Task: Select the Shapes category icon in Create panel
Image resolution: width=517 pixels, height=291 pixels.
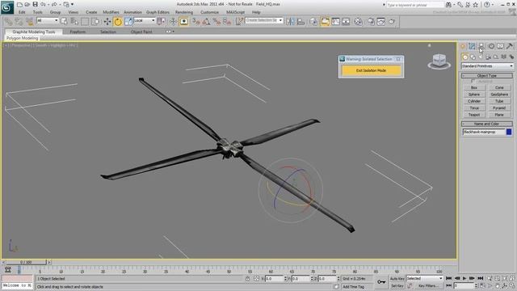Action: point(473,57)
